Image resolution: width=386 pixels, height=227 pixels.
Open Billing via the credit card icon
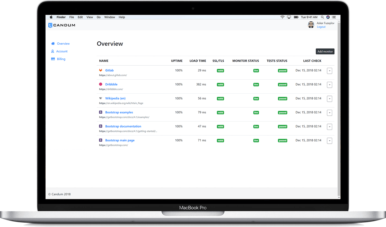point(53,59)
